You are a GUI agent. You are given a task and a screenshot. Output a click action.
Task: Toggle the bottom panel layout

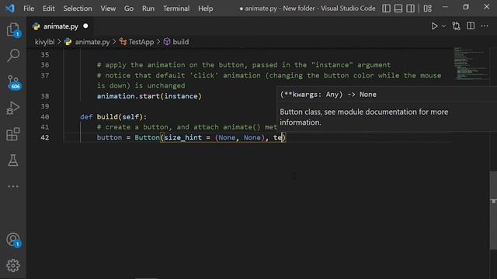398,9
